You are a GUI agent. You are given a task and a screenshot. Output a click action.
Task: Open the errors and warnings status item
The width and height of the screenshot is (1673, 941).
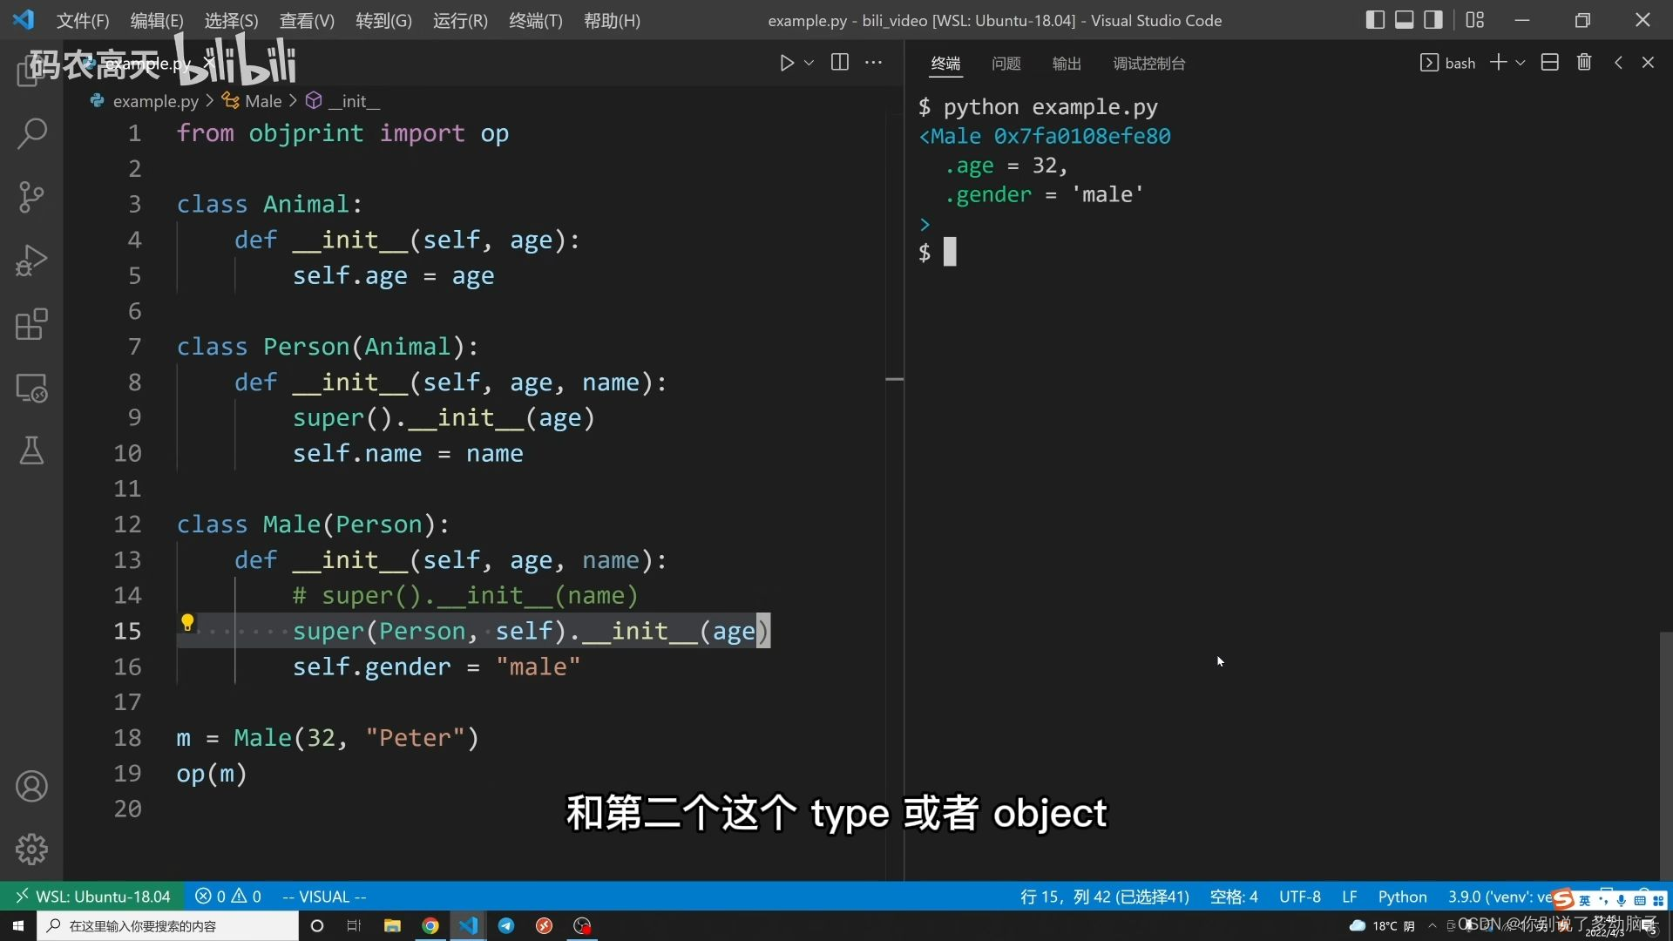click(228, 896)
